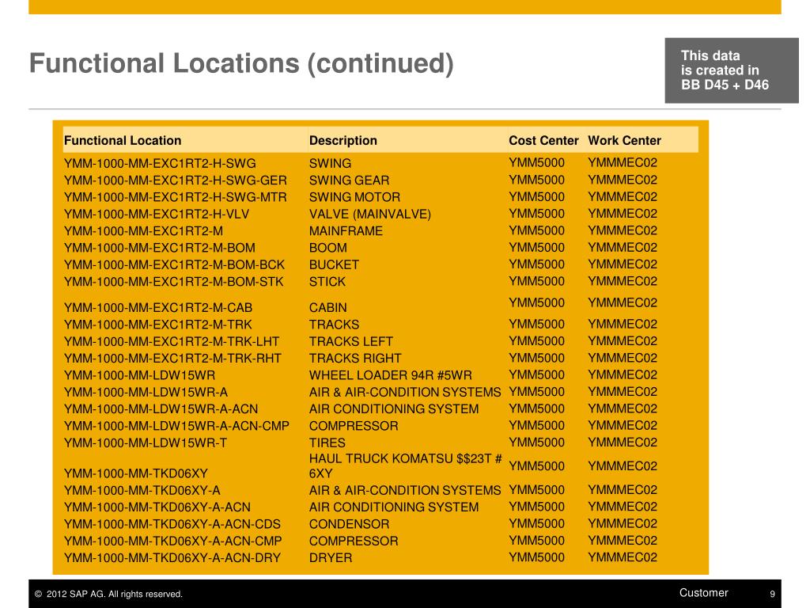Viewport: 810px width, 608px height.
Task: Click the SWING description
Action: point(330,163)
